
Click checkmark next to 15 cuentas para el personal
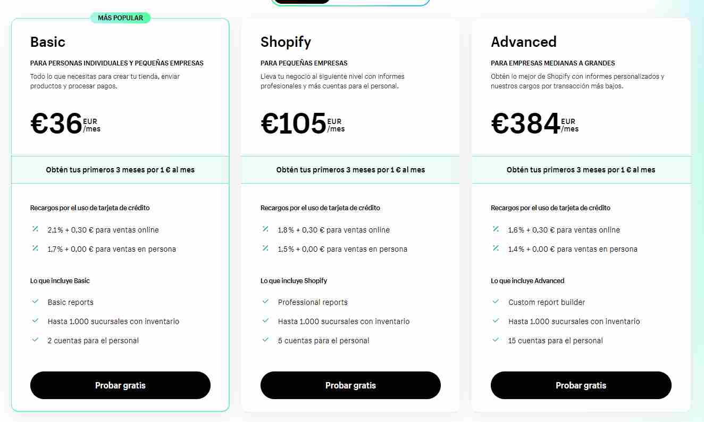coord(496,340)
